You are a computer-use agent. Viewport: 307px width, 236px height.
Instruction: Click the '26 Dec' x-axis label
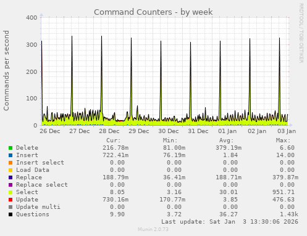[50, 131]
